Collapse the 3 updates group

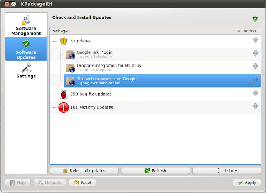tap(54, 41)
